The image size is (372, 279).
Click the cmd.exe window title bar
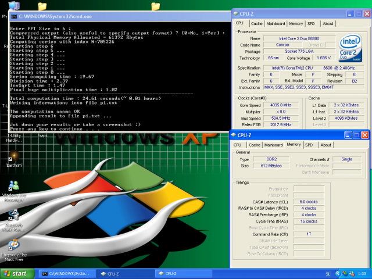(x=120, y=16)
